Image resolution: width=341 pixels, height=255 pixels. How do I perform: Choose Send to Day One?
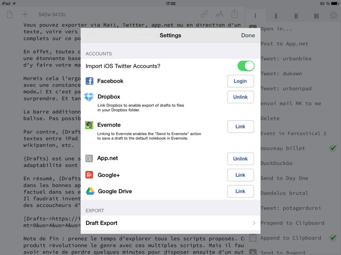tap(284, 178)
